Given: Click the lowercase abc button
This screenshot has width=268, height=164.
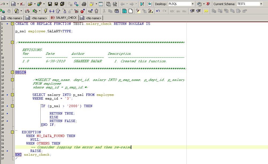Looking at the screenshot, I should click(x=178, y=11).
